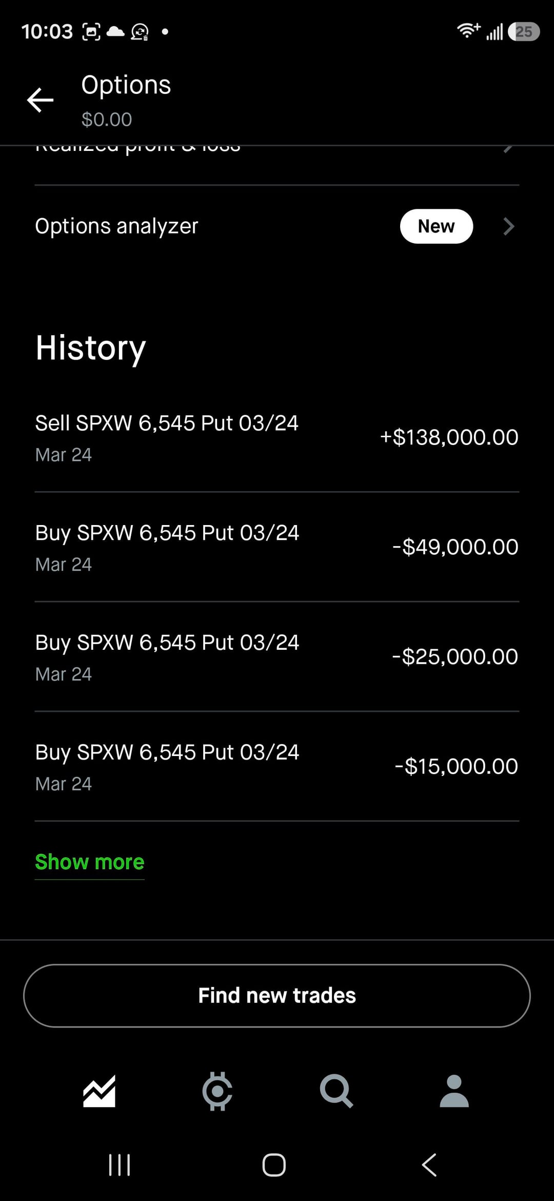The height and width of the screenshot is (1201, 554).
Task: Tap the New badge on Options analyzer
Action: point(436,226)
